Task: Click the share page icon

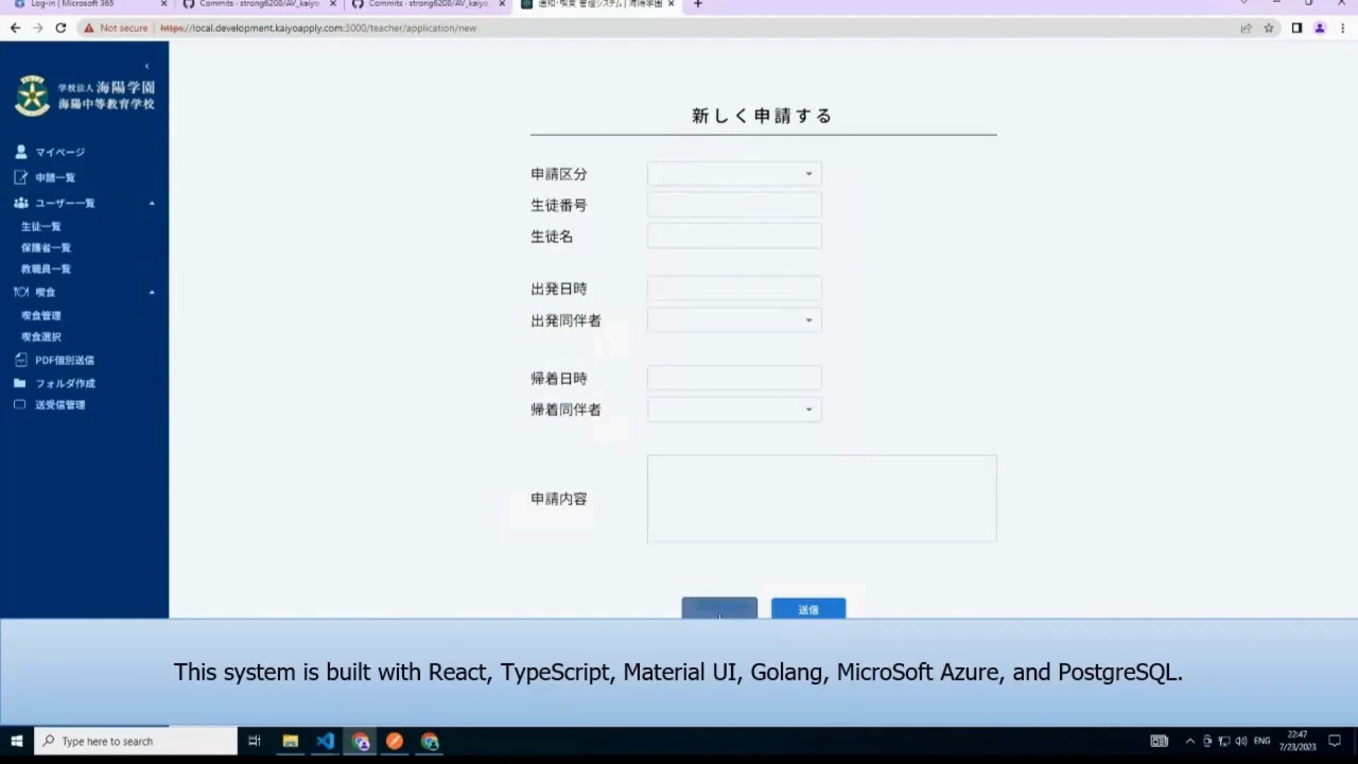Action: coord(1246,28)
